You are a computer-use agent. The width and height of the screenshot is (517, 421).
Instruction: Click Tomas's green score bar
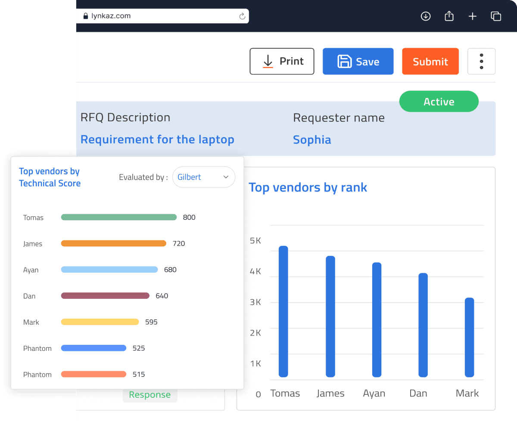tap(119, 217)
